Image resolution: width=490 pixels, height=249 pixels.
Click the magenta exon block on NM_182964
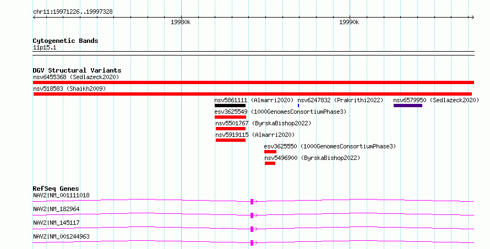click(x=252, y=215)
